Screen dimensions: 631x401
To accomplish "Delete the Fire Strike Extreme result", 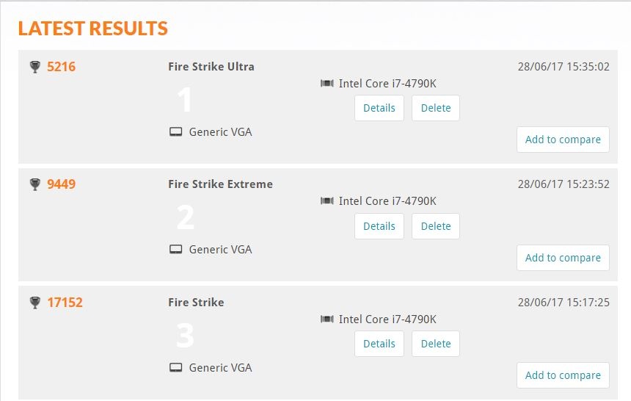I will (x=436, y=226).
